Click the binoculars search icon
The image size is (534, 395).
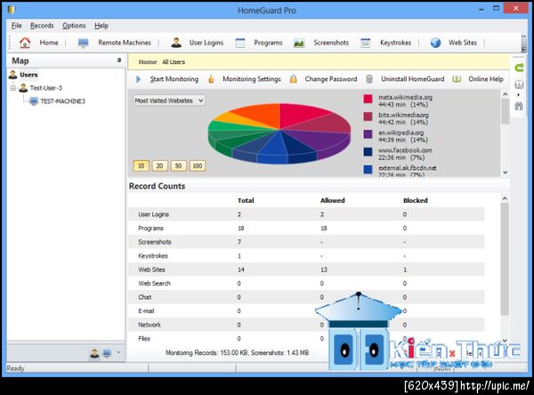point(519,106)
